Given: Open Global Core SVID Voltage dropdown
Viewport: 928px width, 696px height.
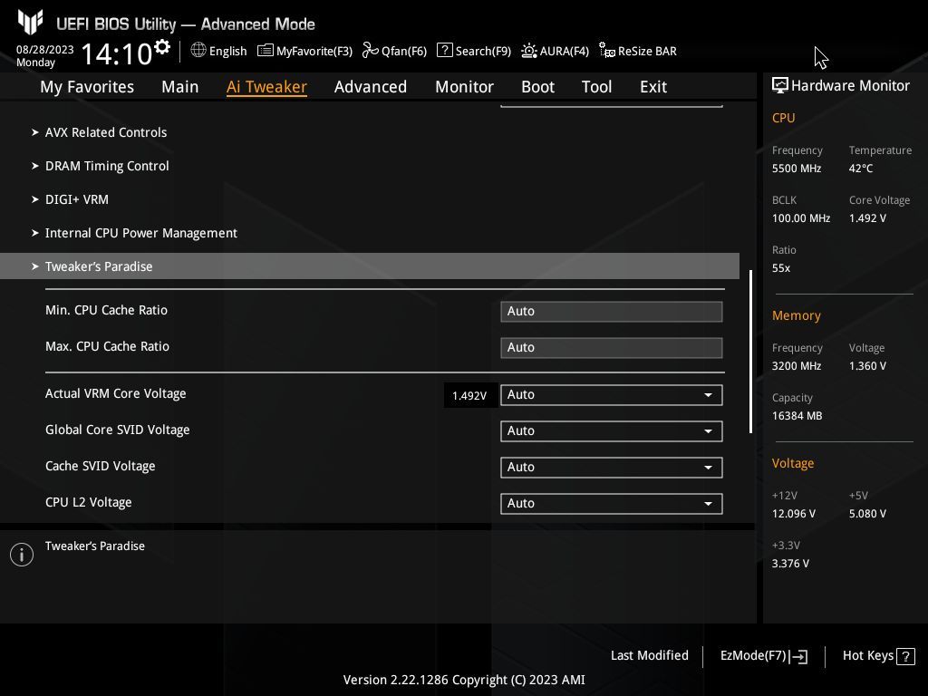Looking at the screenshot, I should [612, 430].
